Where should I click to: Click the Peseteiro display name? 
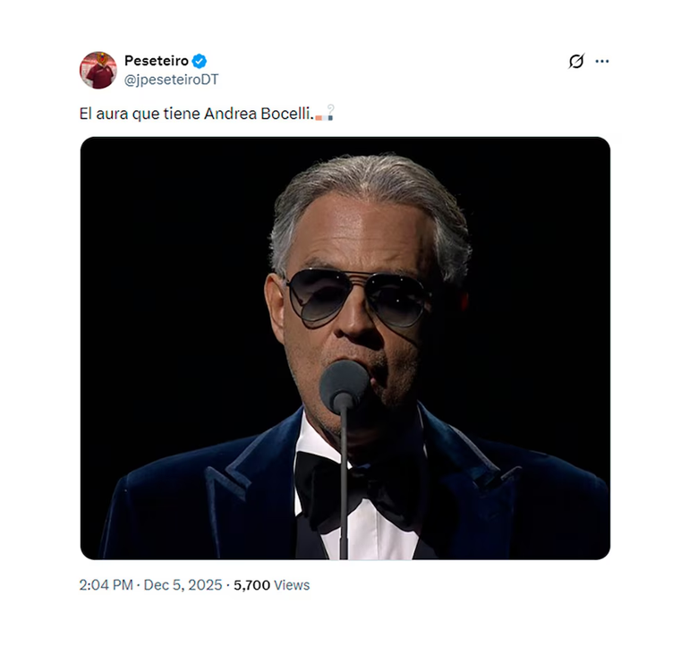coord(157,61)
